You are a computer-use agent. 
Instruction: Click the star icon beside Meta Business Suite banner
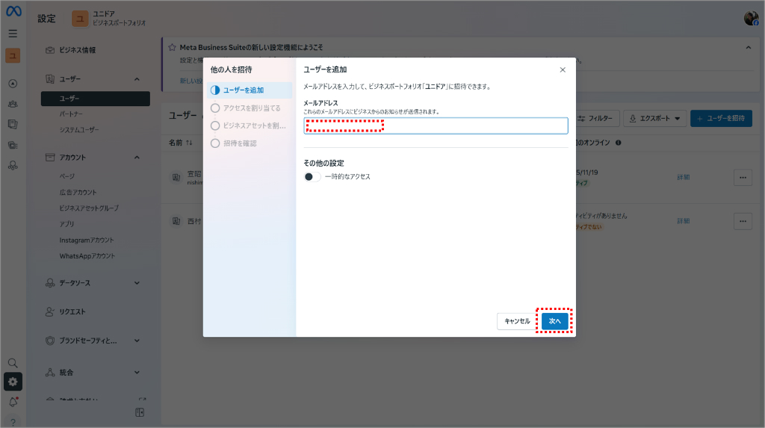coord(172,47)
